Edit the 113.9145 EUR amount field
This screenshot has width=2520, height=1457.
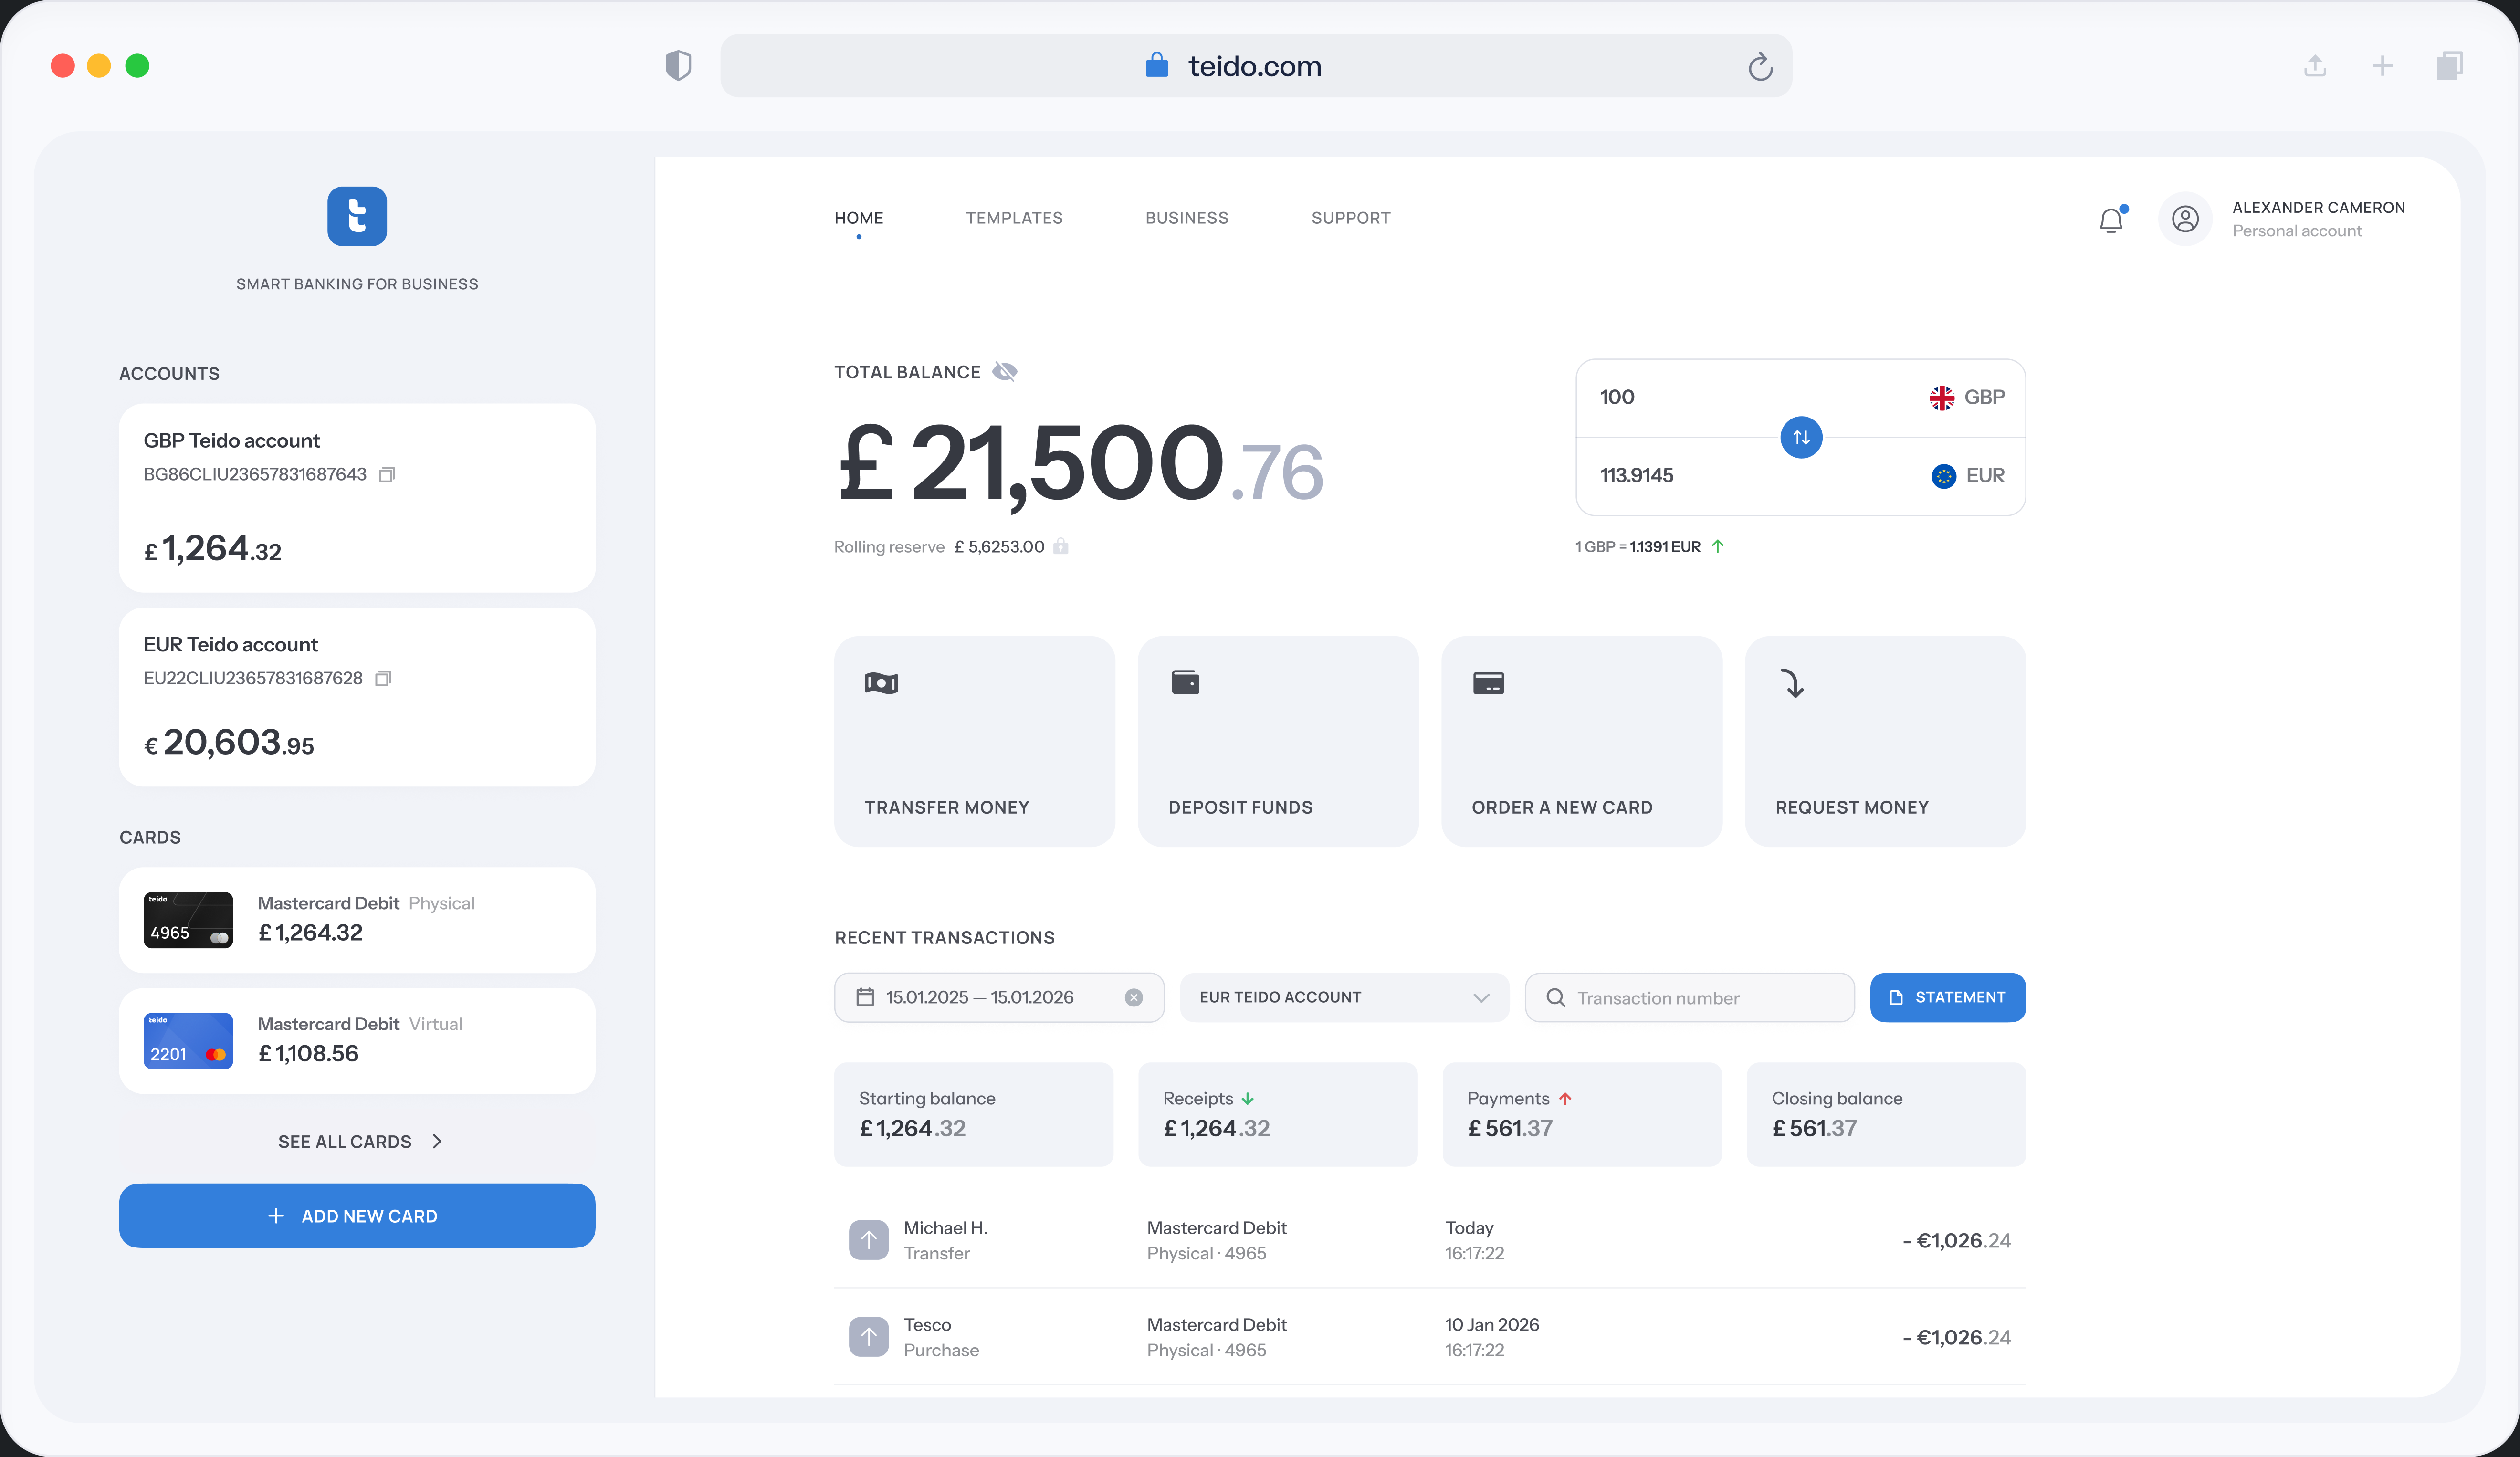tap(1637, 476)
